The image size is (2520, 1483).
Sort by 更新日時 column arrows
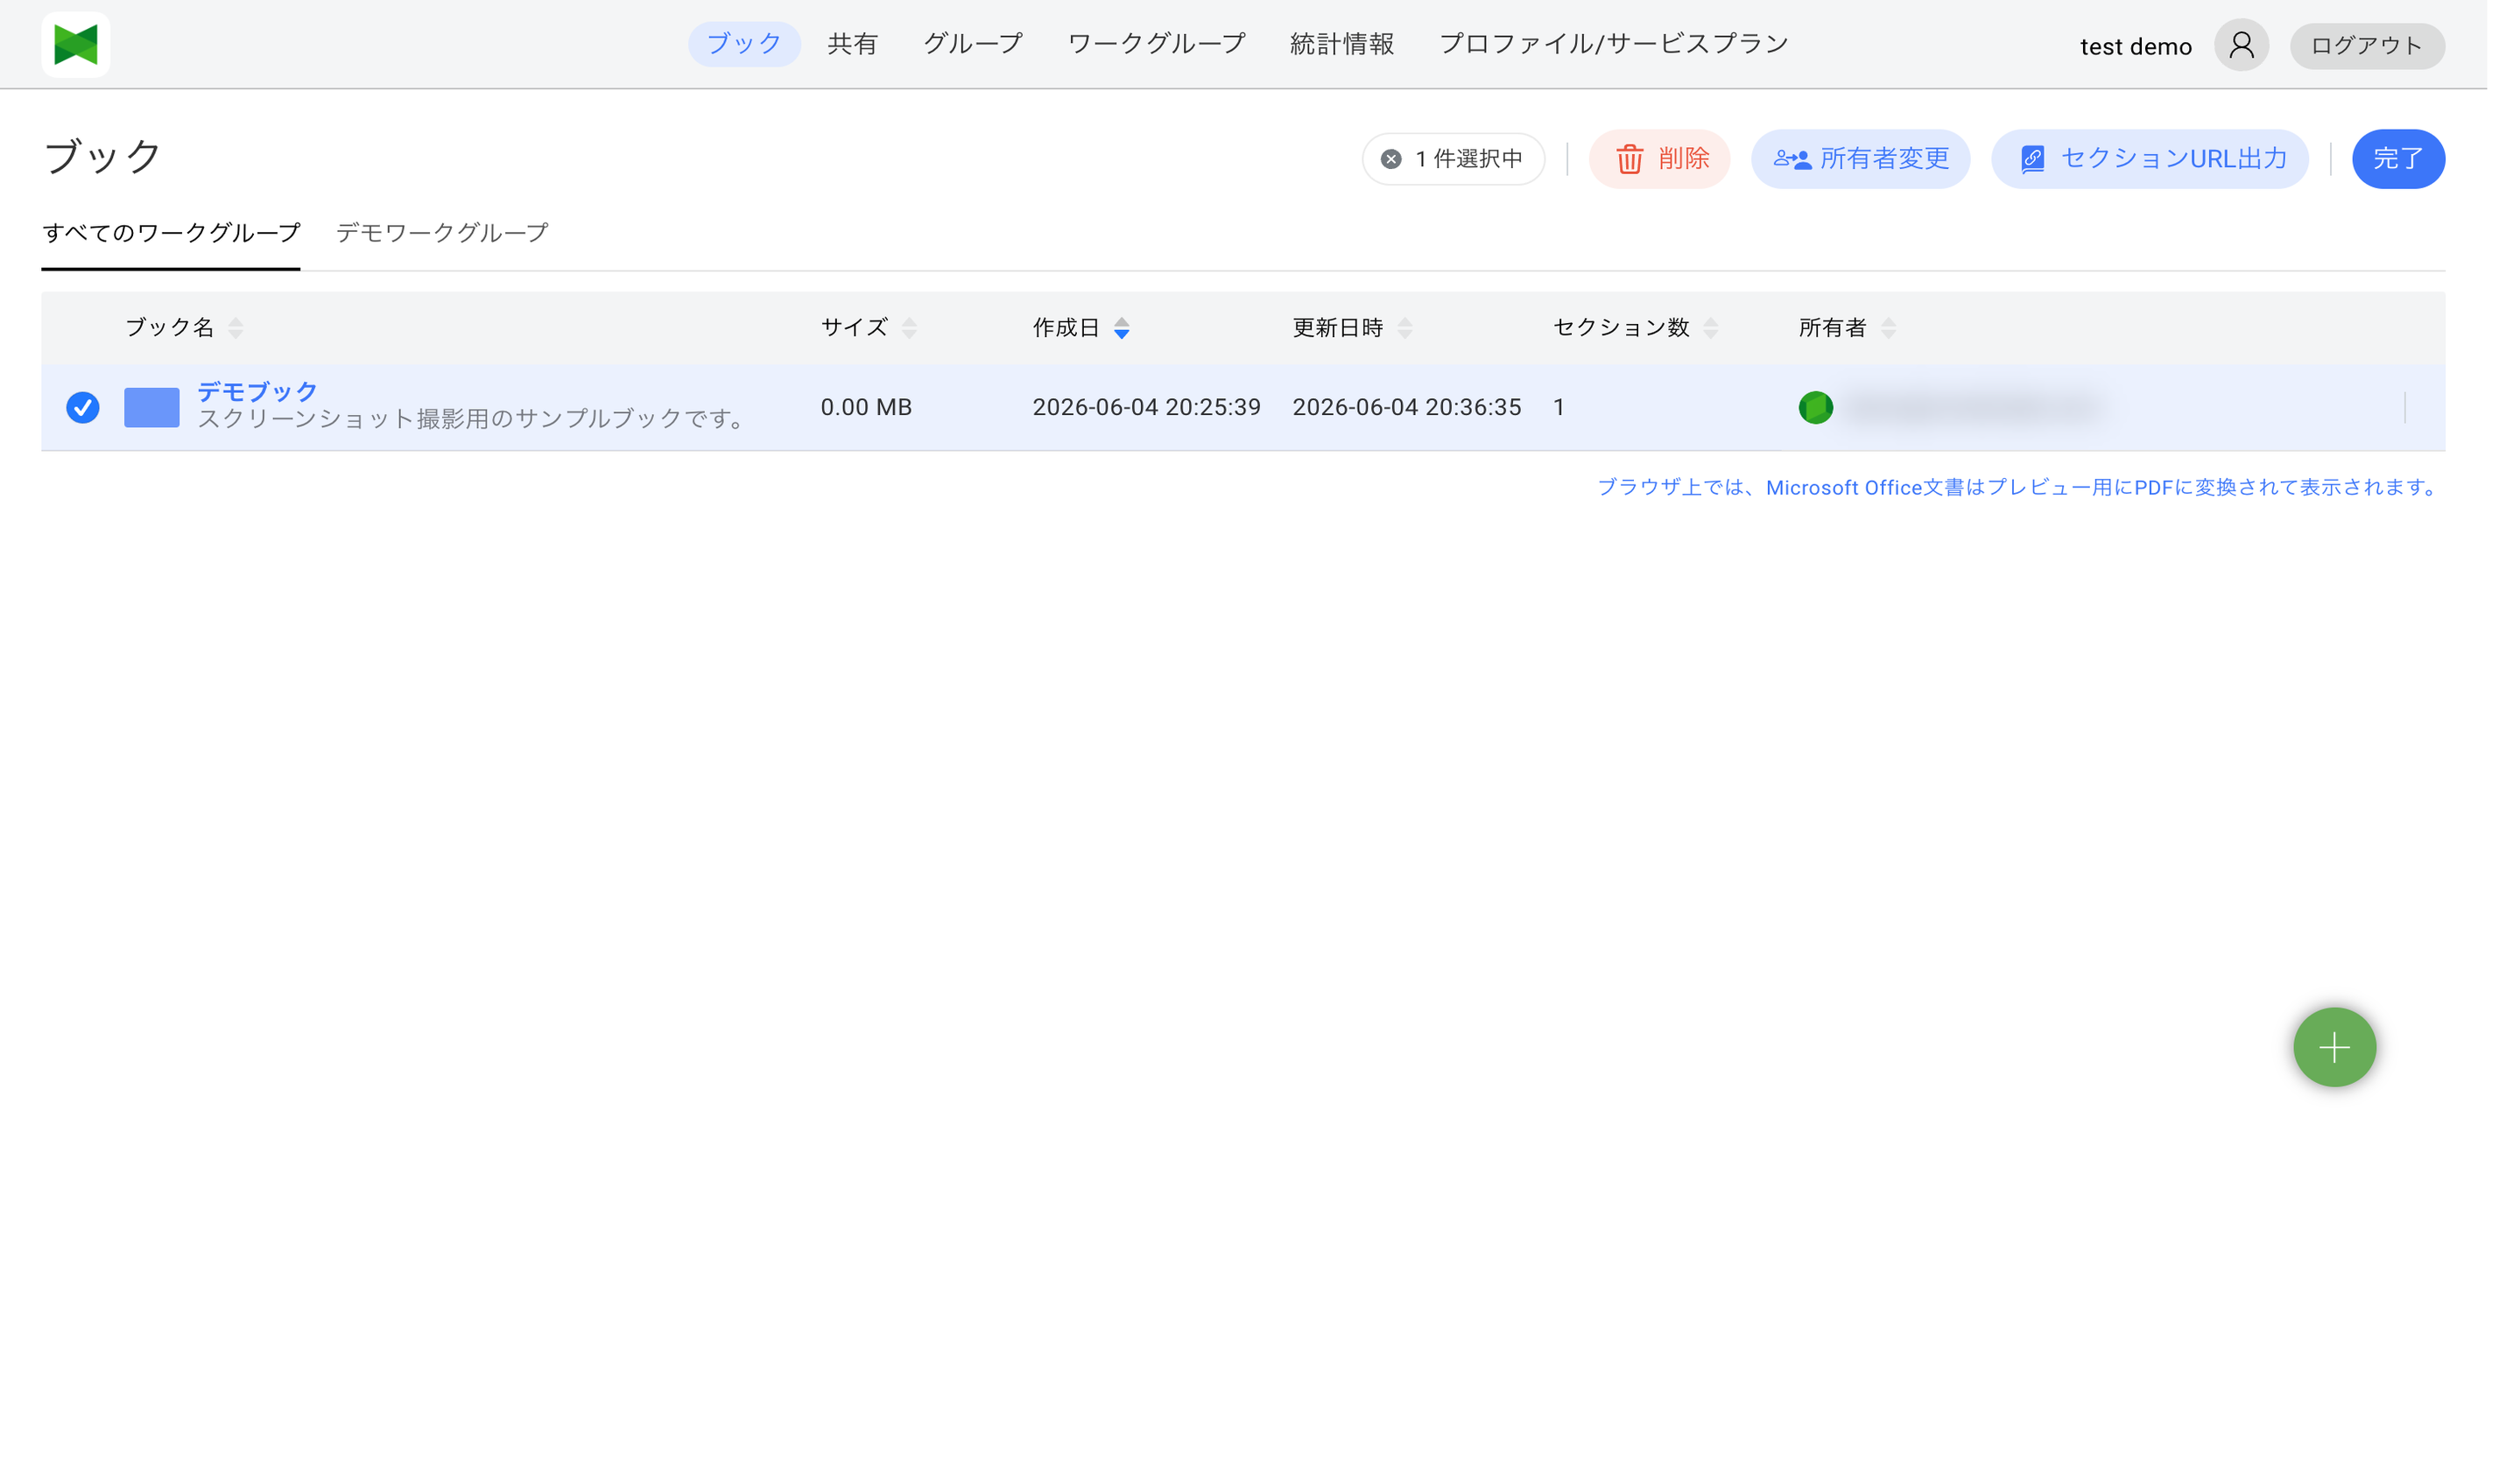pos(1405,328)
